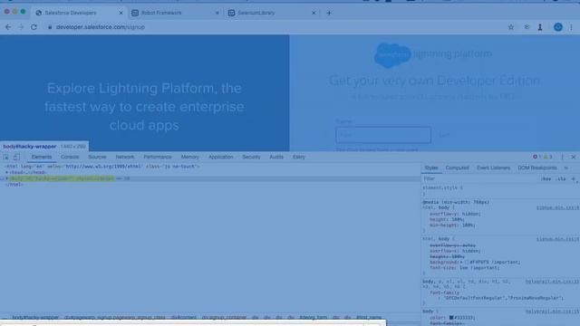The height and width of the screenshot is (326, 580).
Task: Expand the highlighted body element node
Action: tap(6, 178)
